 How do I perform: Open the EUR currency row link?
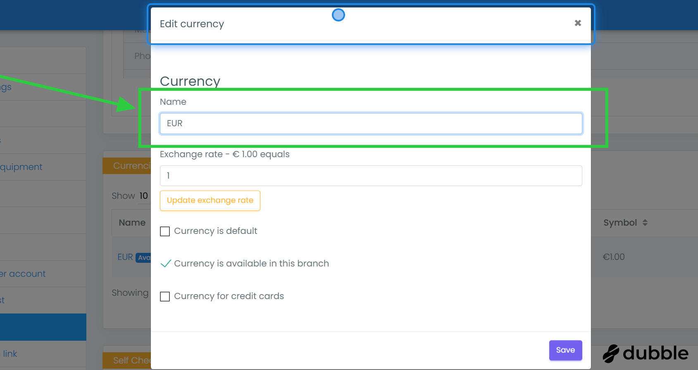pos(125,257)
